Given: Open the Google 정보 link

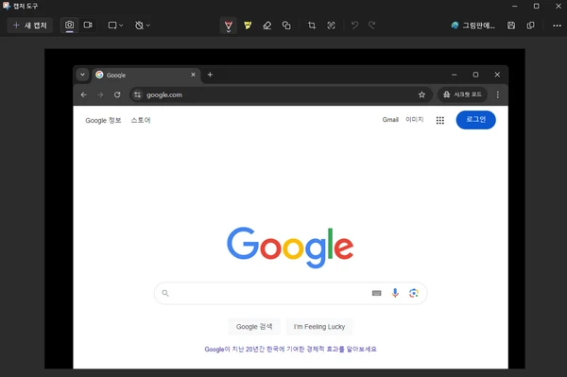Looking at the screenshot, I should [103, 120].
